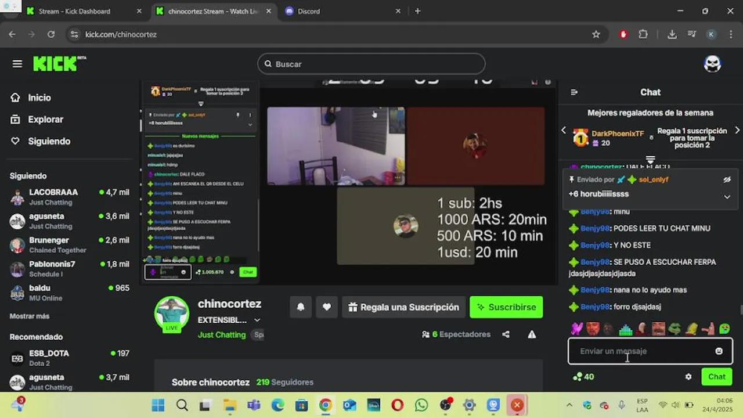743x418 pixels.
Task: Open the emoji picker in message box
Action: (x=719, y=351)
